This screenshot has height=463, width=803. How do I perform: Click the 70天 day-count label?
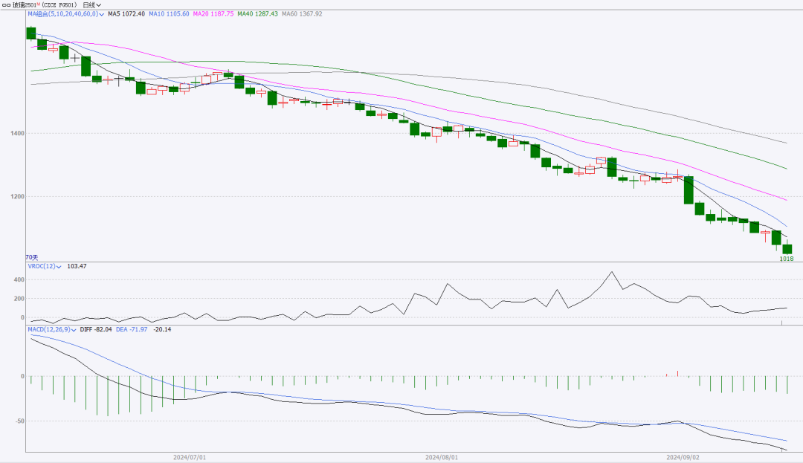click(x=32, y=258)
